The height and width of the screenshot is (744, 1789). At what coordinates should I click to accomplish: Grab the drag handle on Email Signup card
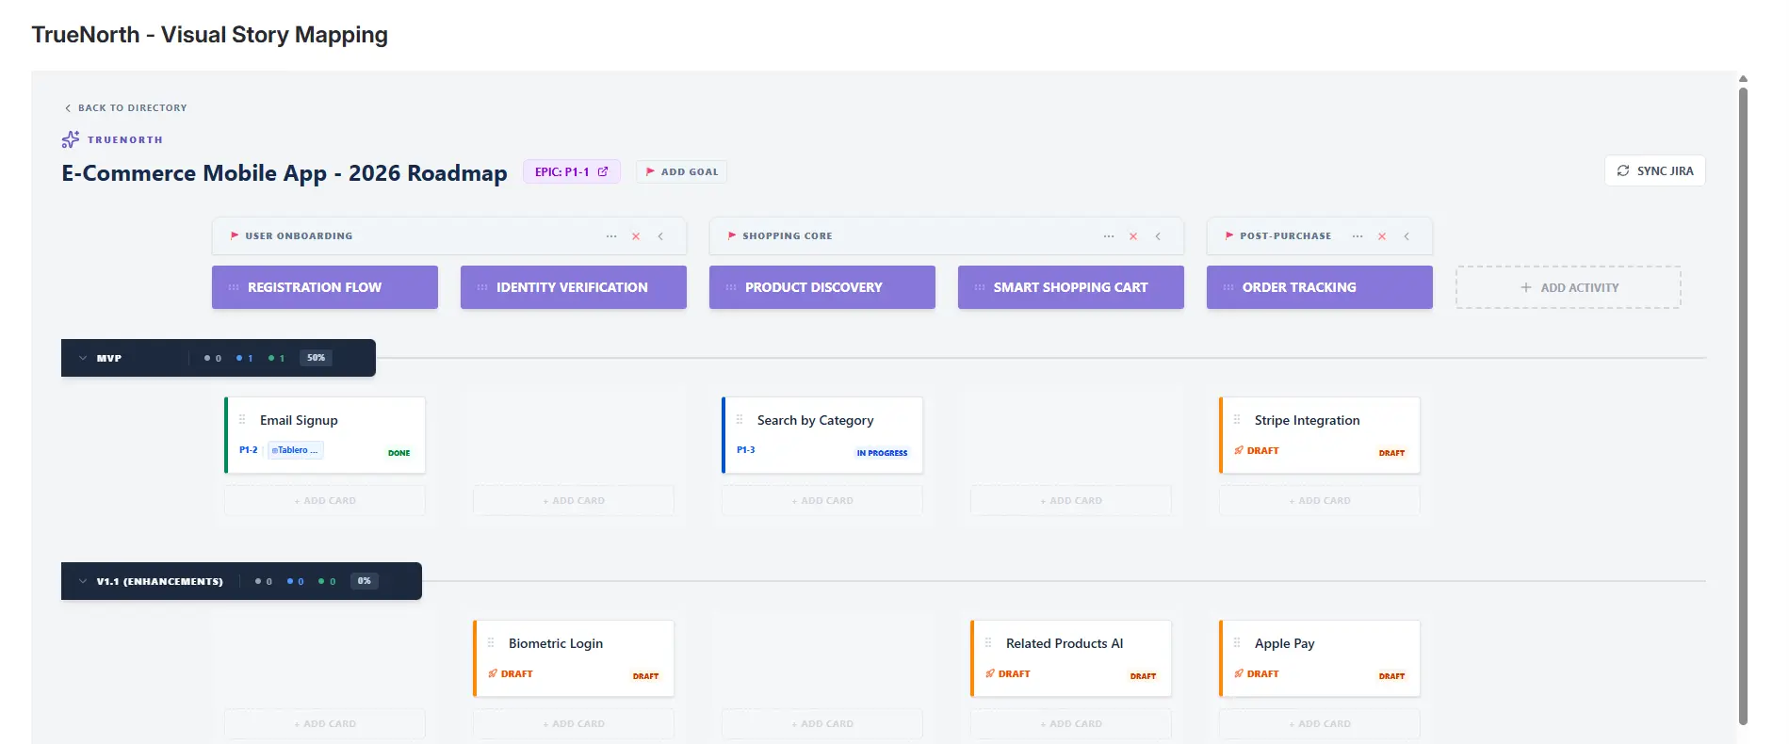click(242, 420)
